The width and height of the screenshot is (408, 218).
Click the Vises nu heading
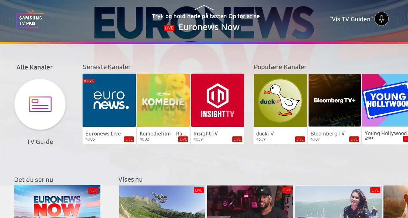pyautogui.click(x=130, y=179)
